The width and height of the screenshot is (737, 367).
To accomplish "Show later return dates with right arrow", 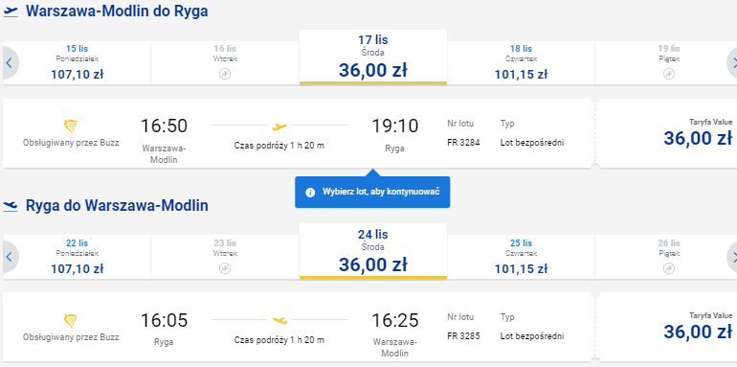I will (x=732, y=257).
